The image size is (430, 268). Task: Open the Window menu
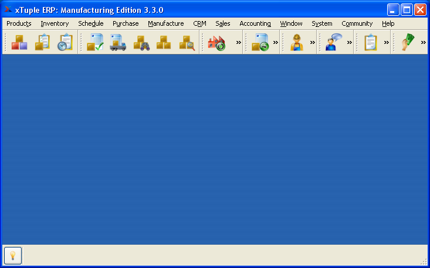point(291,24)
